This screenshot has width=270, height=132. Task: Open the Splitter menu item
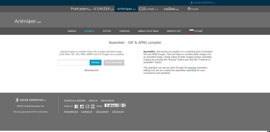pos(107,31)
